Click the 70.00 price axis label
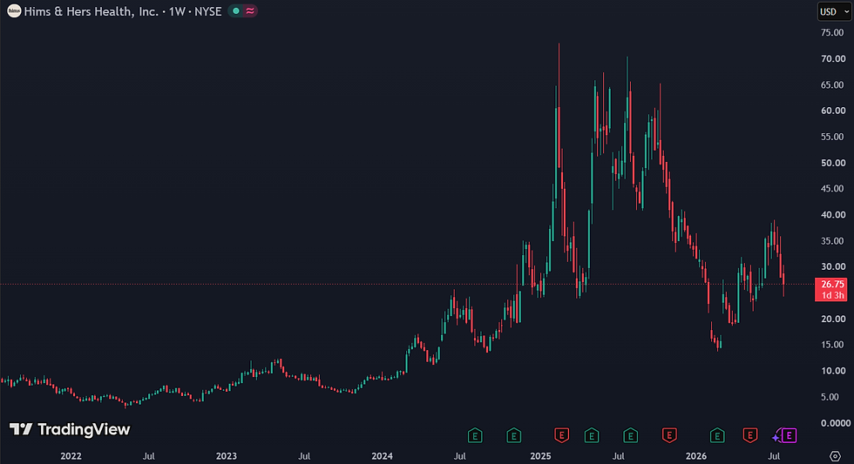The width and height of the screenshot is (854, 464). [x=833, y=58]
